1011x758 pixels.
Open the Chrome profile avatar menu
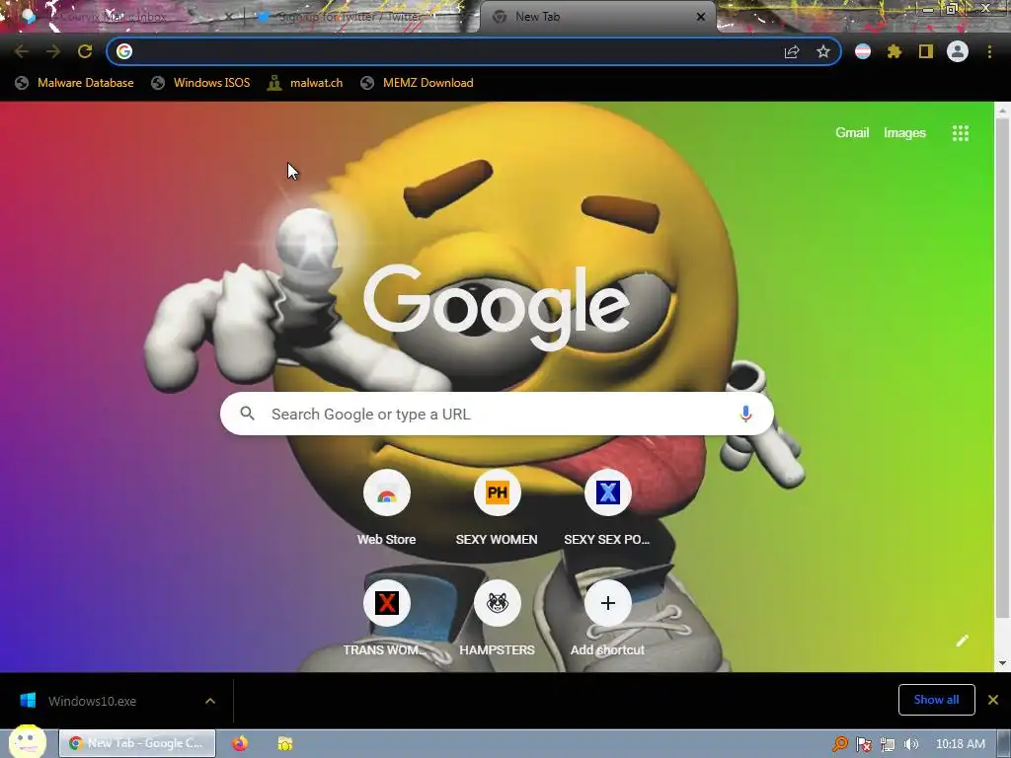[958, 51]
